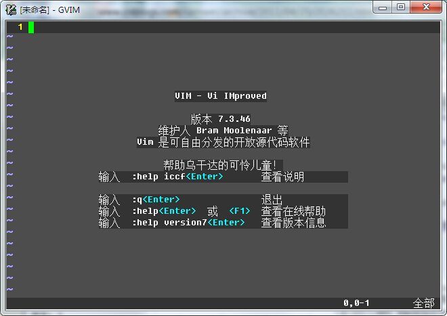Click the GVIM application icon in title bar
Screen dimensions: 447x316
coord(11,10)
